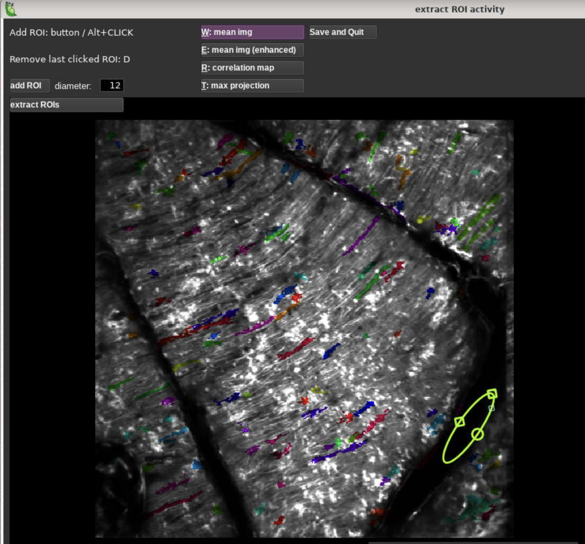Click the circle handle on the yellow ellipse
This screenshot has height=544, width=585.
pyautogui.click(x=477, y=434)
